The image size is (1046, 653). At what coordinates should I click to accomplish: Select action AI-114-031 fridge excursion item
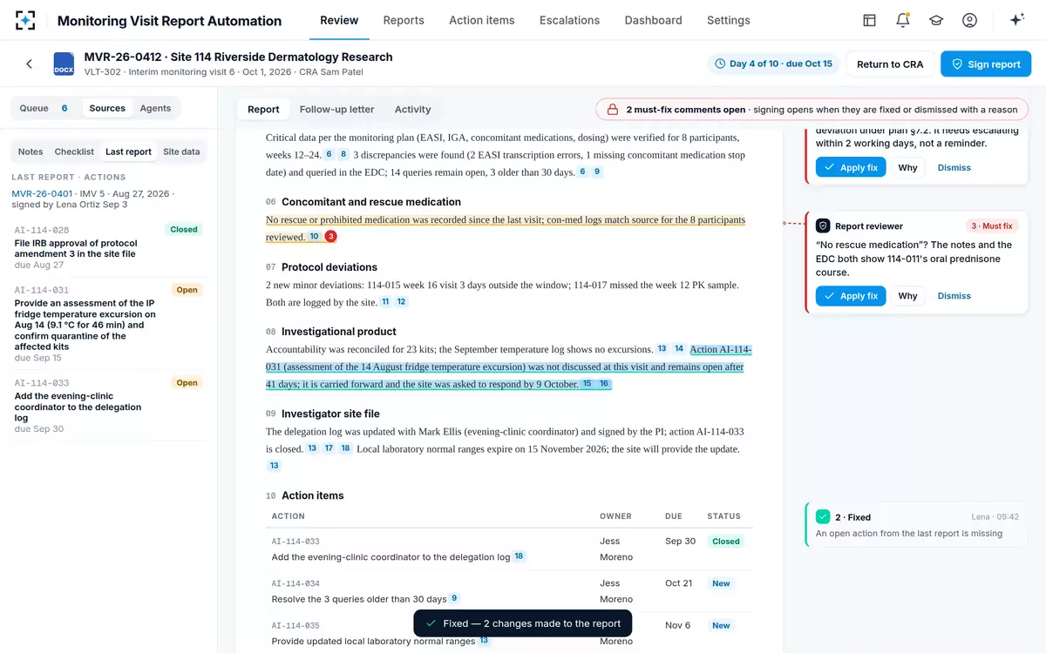pyautogui.click(x=107, y=324)
